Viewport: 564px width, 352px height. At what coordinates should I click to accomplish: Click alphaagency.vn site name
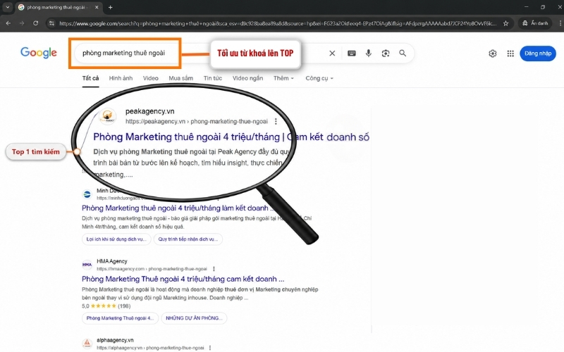(115, 340)
